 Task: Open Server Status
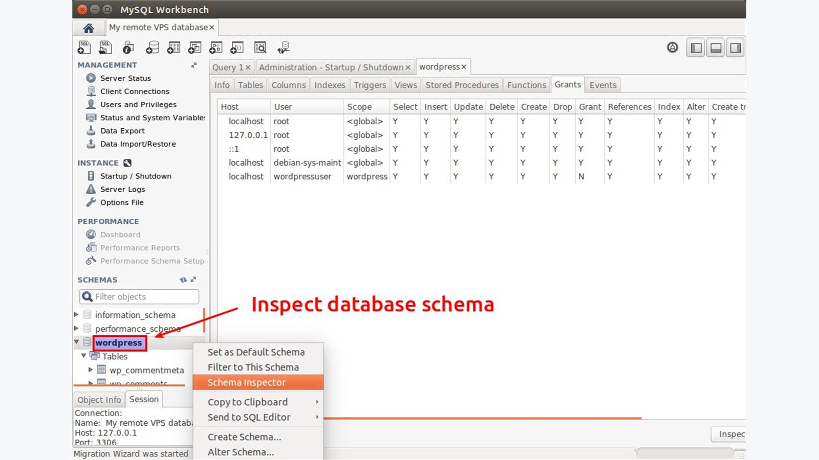(125, 78)
